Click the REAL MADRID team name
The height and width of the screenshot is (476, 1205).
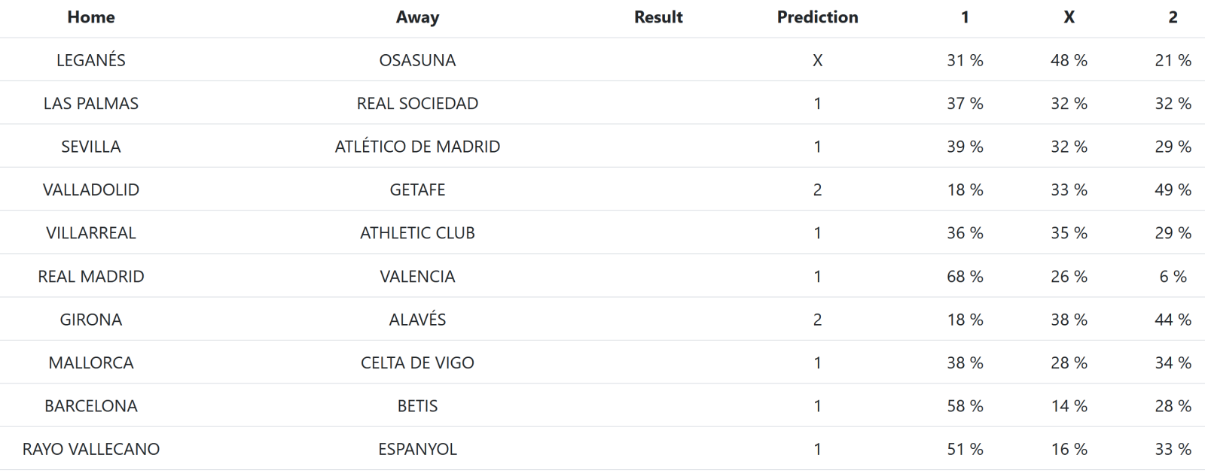91,277
